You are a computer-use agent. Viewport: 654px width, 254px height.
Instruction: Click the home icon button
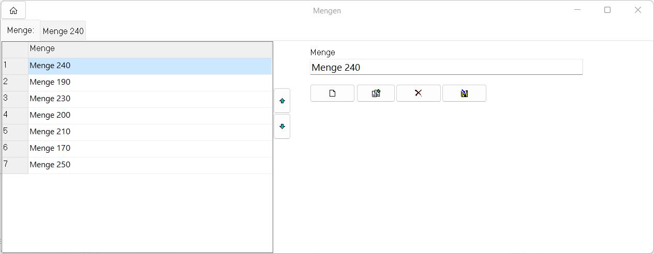[x=13, y=10]
